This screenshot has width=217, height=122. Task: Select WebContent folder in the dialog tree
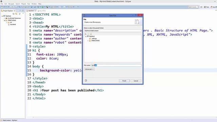point(95,41)
